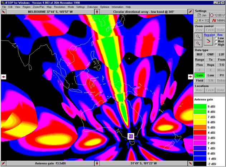Open the Data type menu
The width and height of the screenshot is (226, 167).
tap(92, 7)
